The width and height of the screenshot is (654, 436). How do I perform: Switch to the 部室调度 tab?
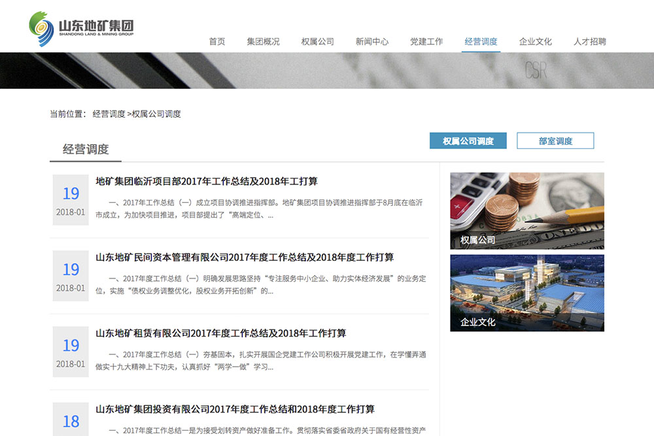[x=555, y=141]
